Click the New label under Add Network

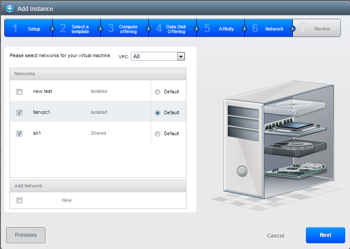click(x=67, y=200)
